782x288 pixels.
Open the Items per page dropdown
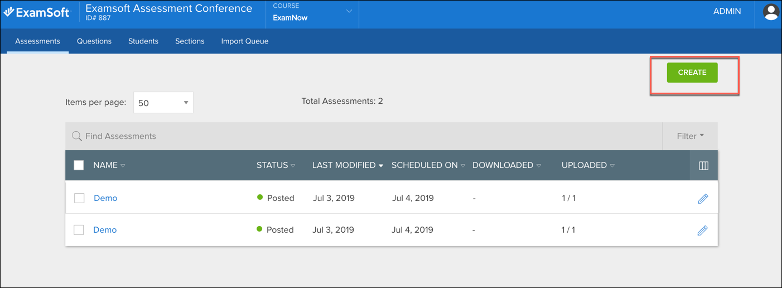tap(163, 103)
